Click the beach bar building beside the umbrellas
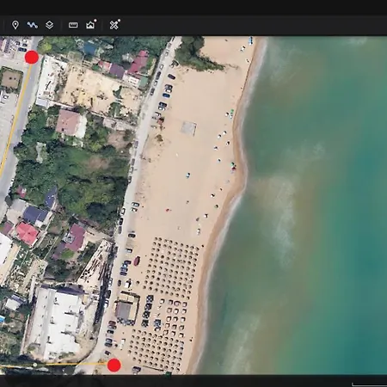Image resolution: width=387 pixels, height=387 pixels. click(127, 309)
